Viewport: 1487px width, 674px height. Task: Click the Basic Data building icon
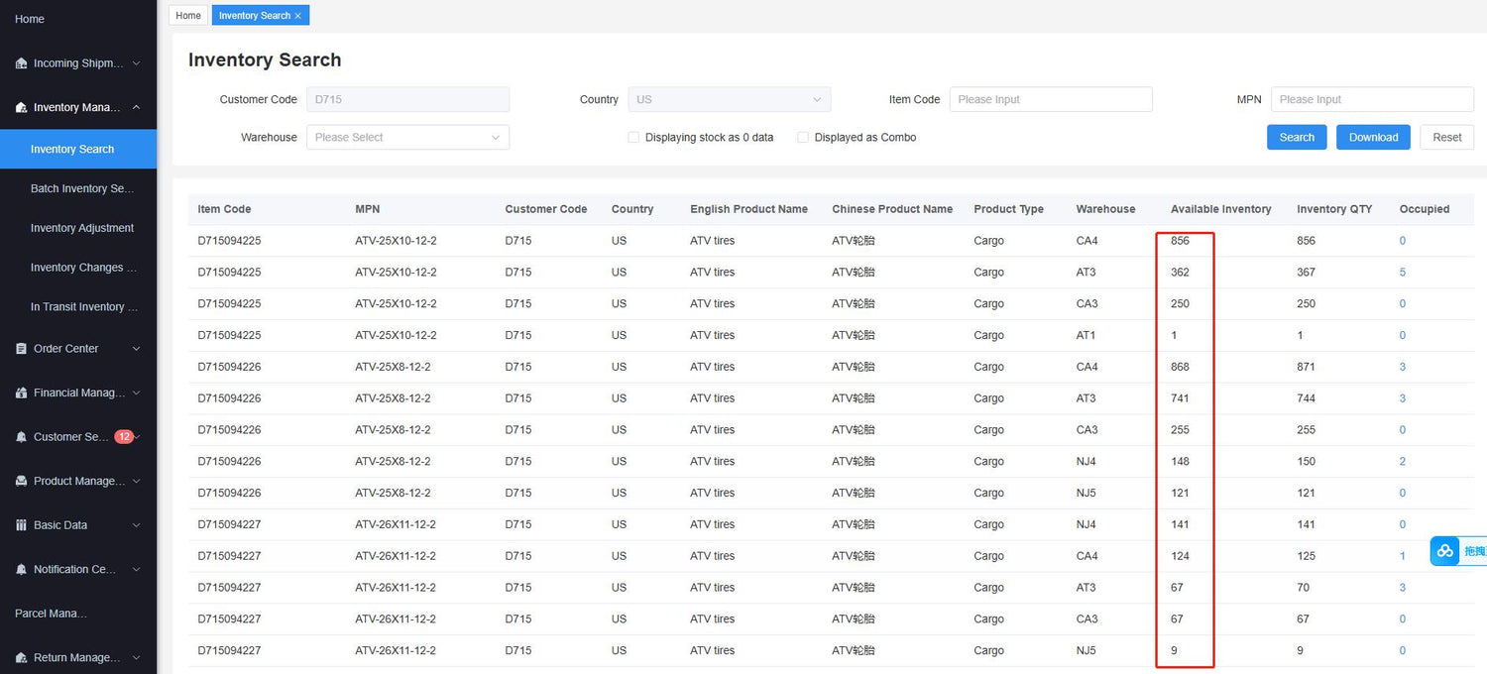(x=22, y=525)
